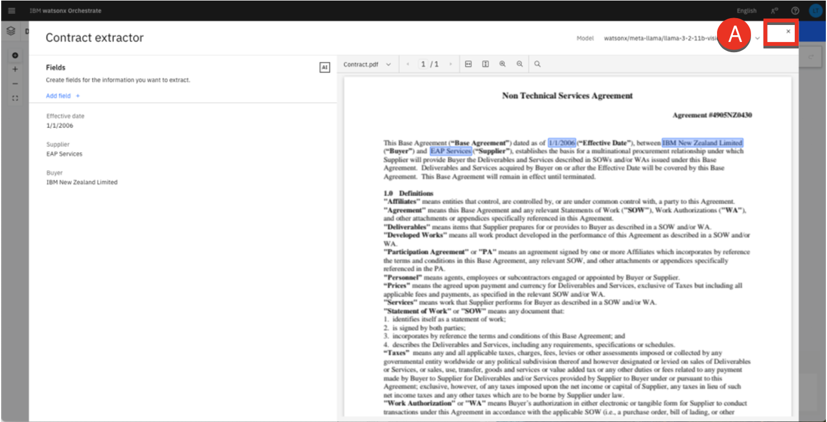Go to the previous document page
This screenshot has width=827, height=422.
click(408, 65)
